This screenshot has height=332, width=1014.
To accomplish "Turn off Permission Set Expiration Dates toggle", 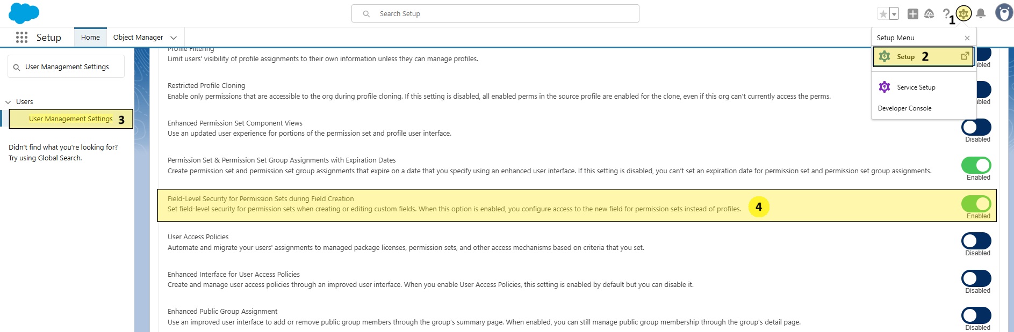I will (x=976, y=165).
